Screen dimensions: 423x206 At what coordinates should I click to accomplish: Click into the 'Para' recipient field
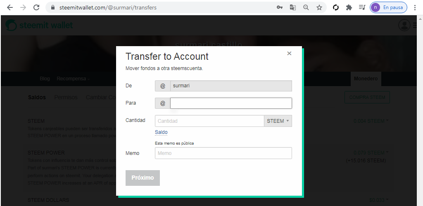tap(231, 103)
